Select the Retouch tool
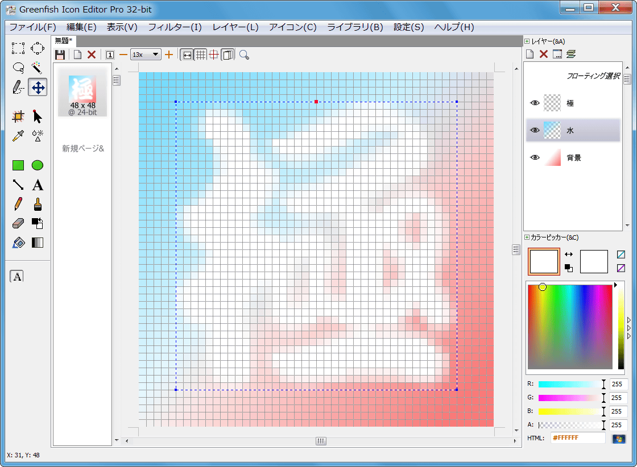Image resolution: width=637 pixels, height=467 pixels. click(38, 136)
